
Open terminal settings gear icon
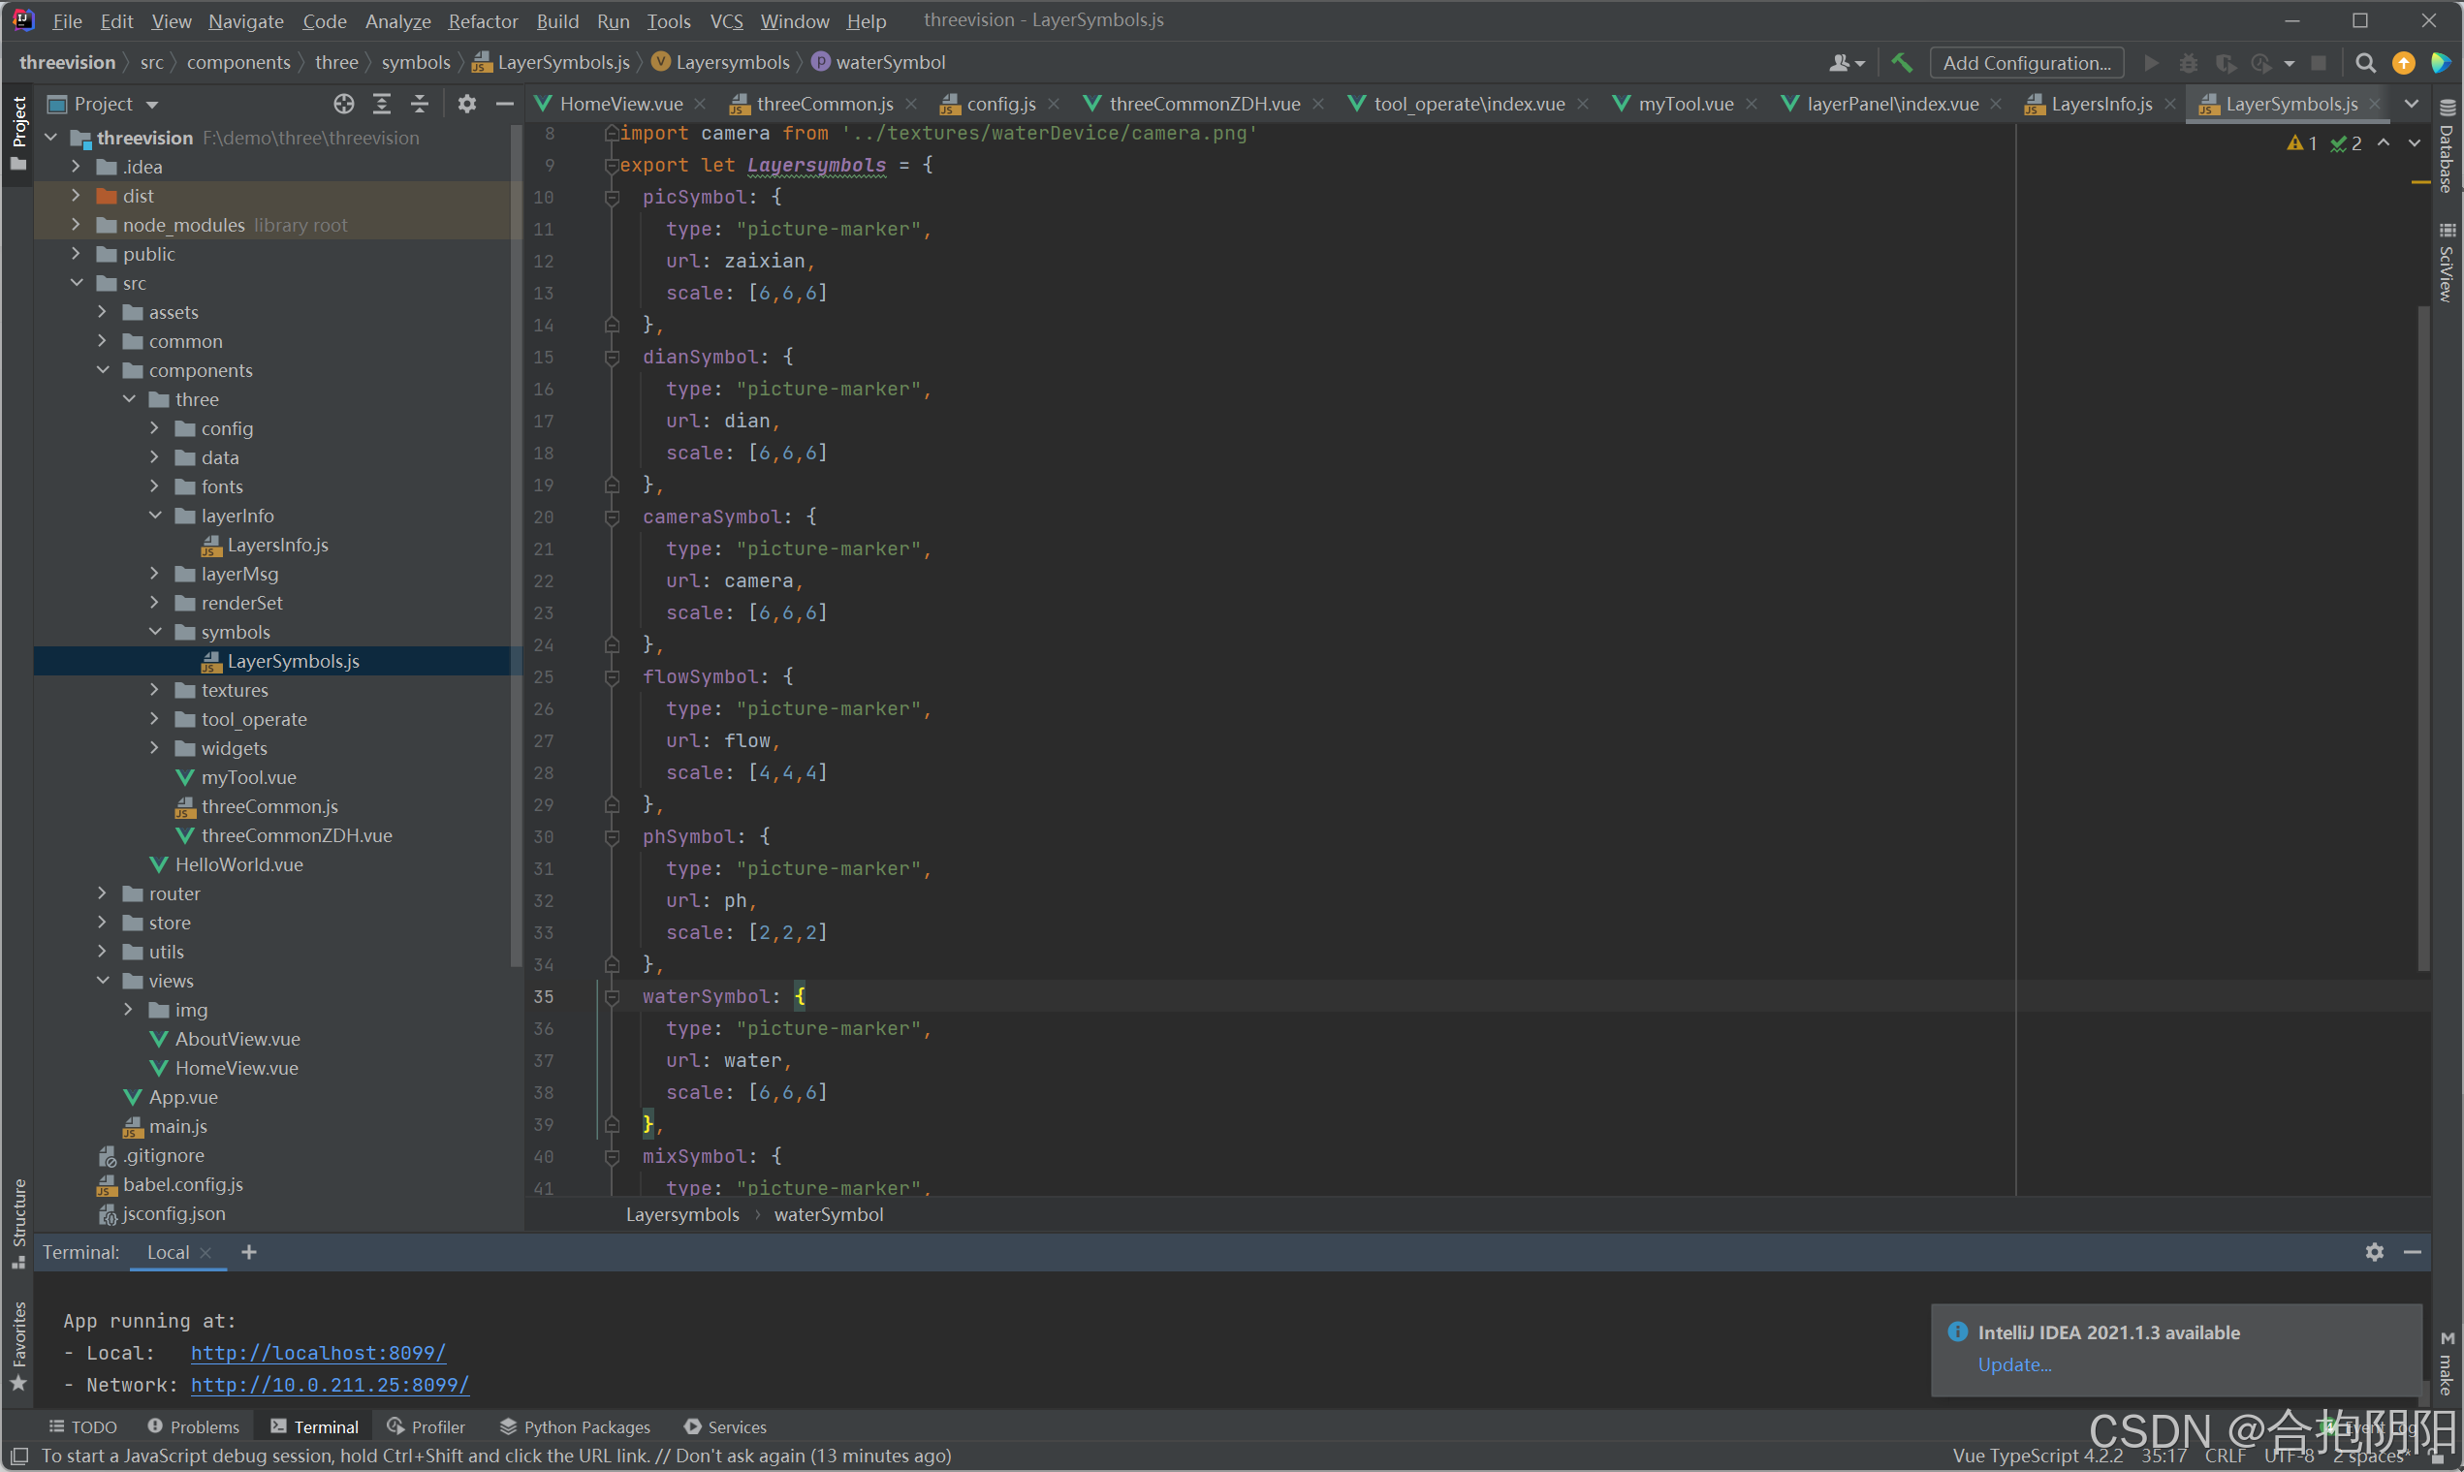coord(2374,1252)
